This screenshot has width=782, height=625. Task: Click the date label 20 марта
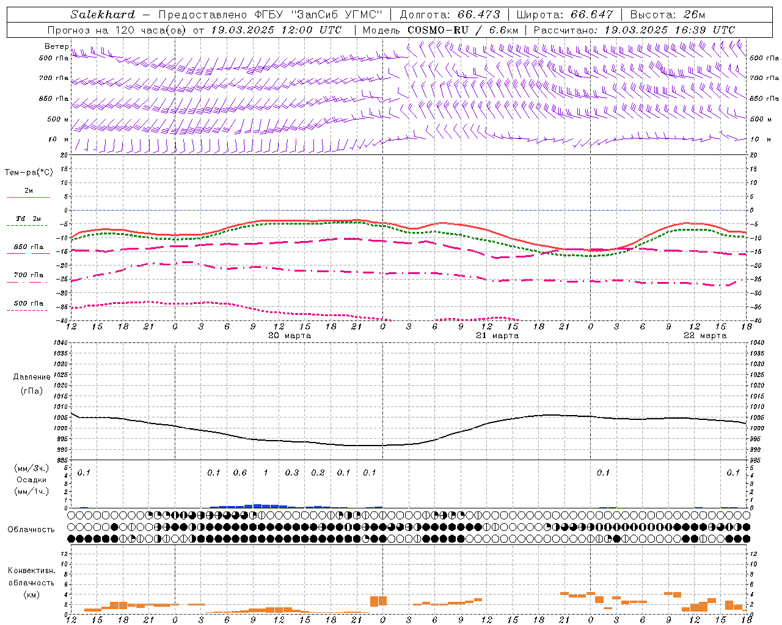[x=290, y=336]
